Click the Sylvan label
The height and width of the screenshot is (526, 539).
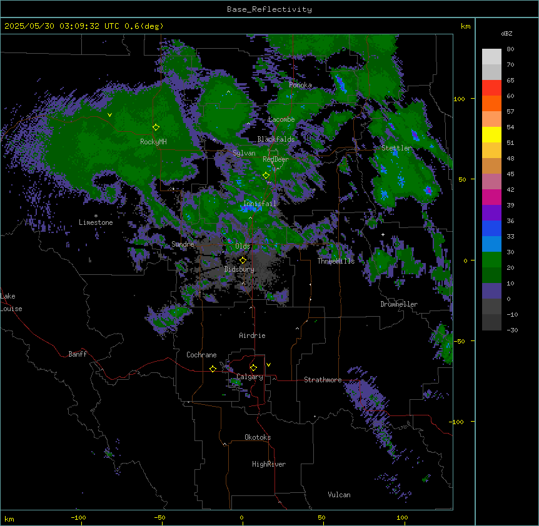coord(244,153)
